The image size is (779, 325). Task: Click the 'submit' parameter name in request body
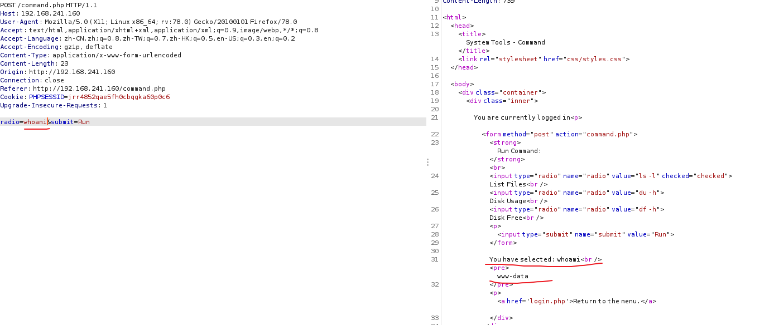click(x=61, y=122)
